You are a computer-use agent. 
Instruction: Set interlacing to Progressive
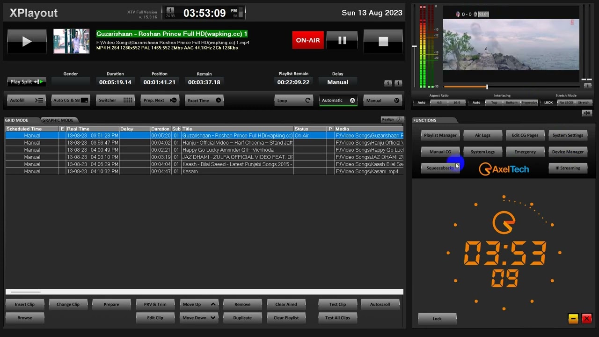(529, 103)
